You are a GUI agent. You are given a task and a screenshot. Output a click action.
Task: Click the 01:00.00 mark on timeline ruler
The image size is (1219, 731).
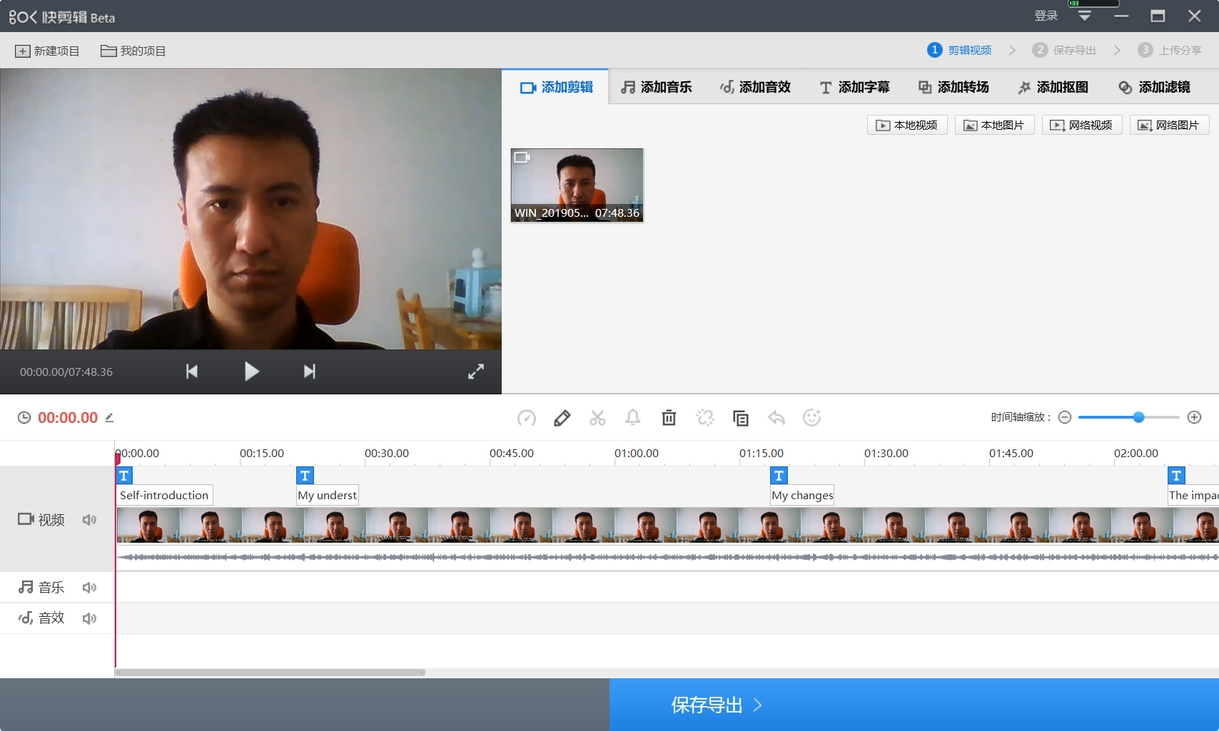[x=637, y=454]
